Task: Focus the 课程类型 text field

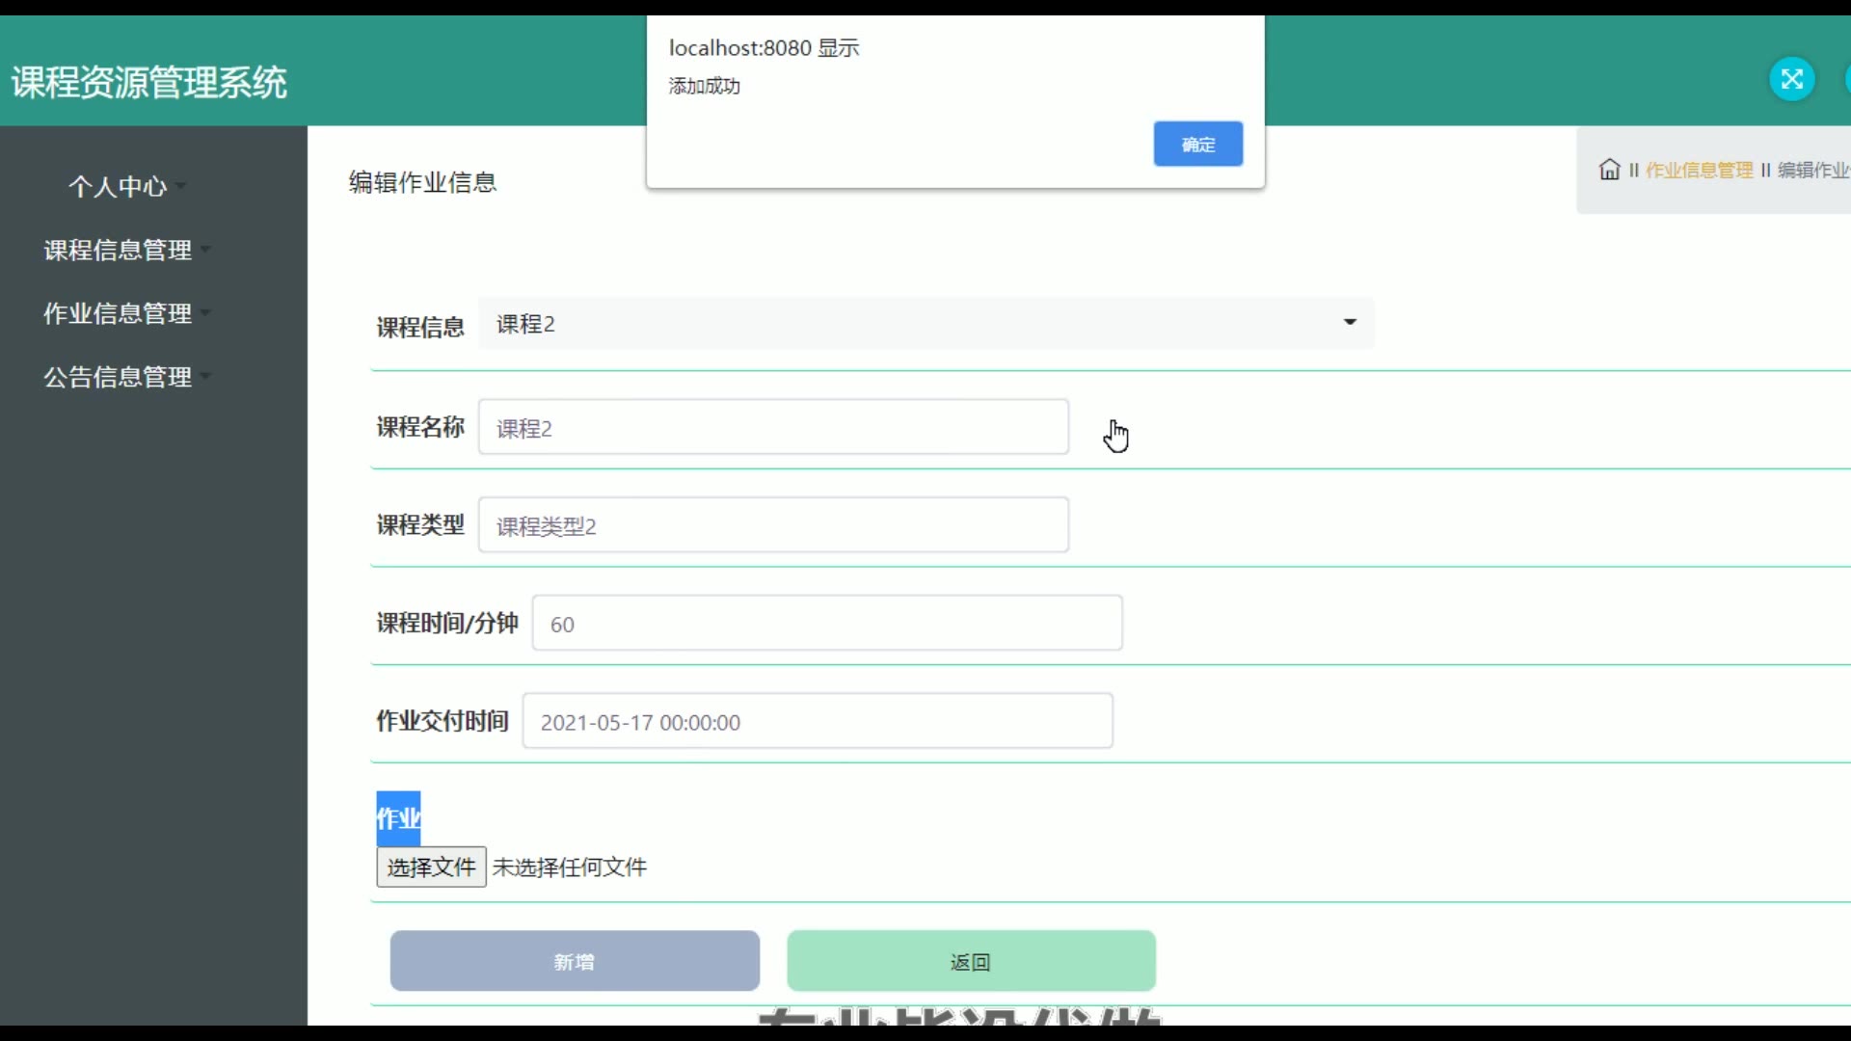Action: (x=773, y=526)
